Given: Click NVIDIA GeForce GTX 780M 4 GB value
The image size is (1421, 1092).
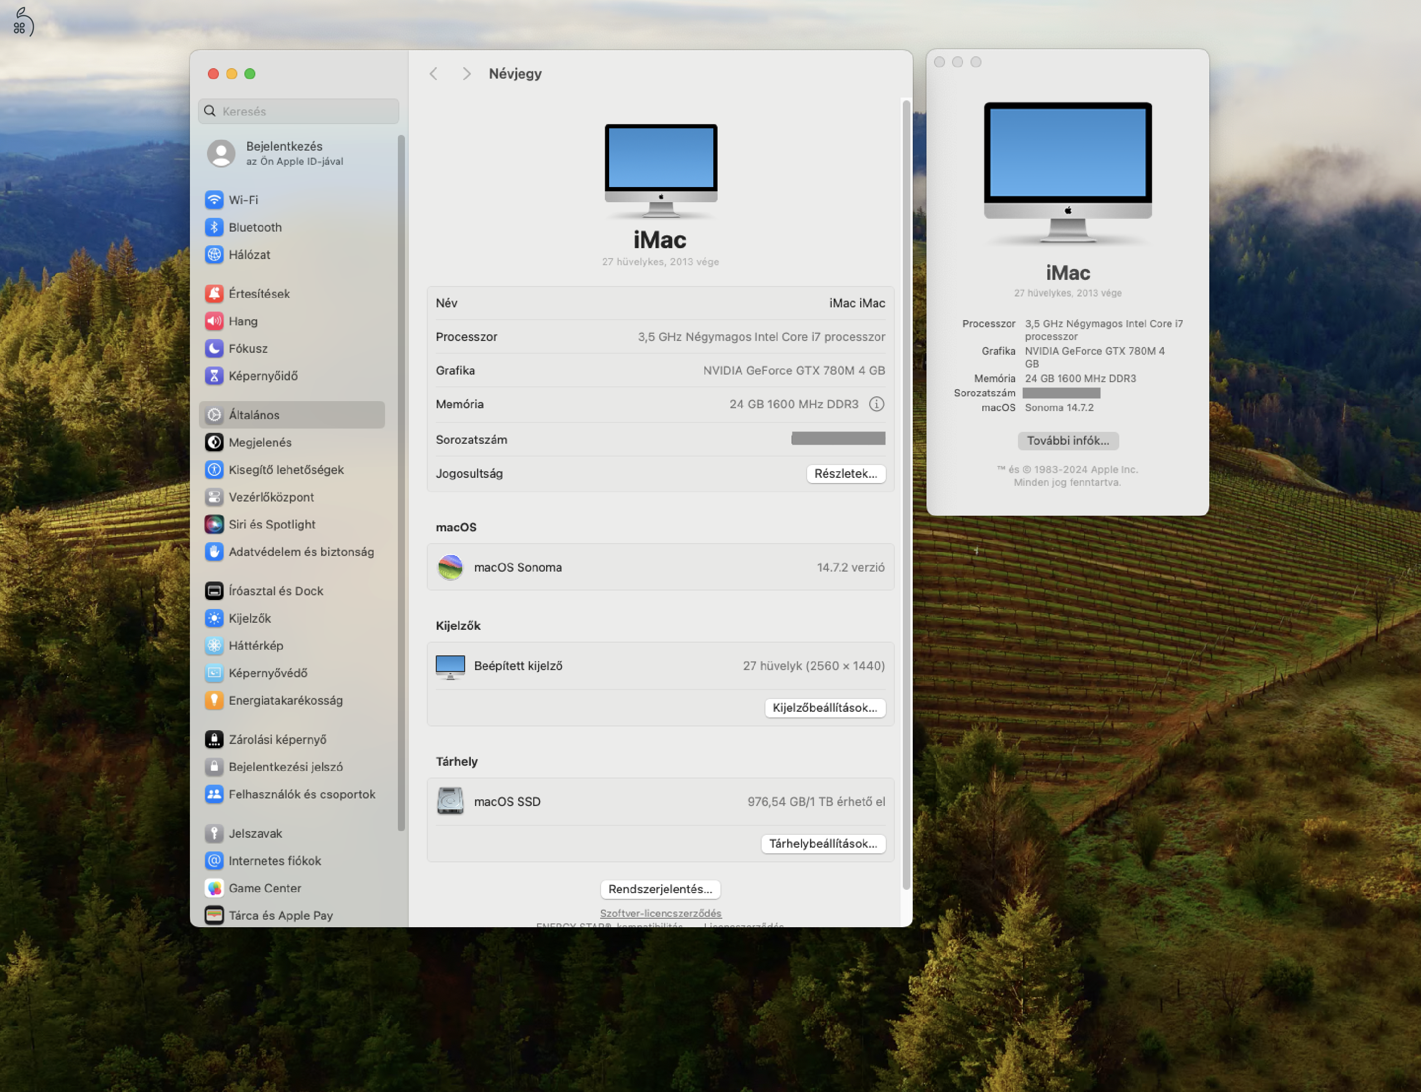Looking at the screenshot, I should 794,370.
